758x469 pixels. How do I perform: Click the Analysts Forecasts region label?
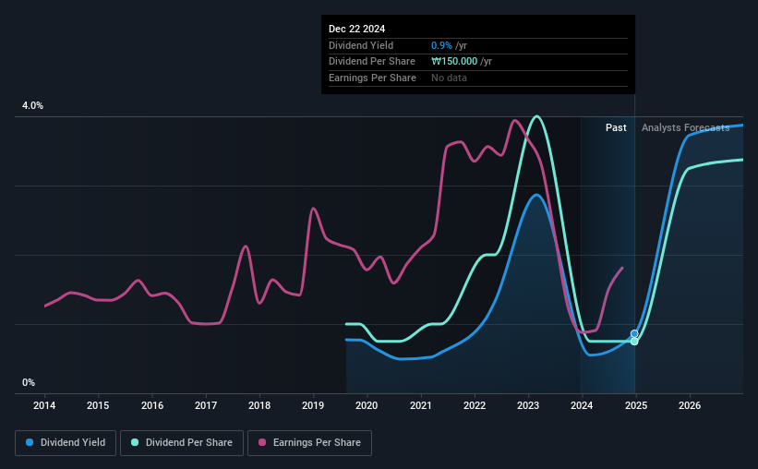(x=685, y=127)
